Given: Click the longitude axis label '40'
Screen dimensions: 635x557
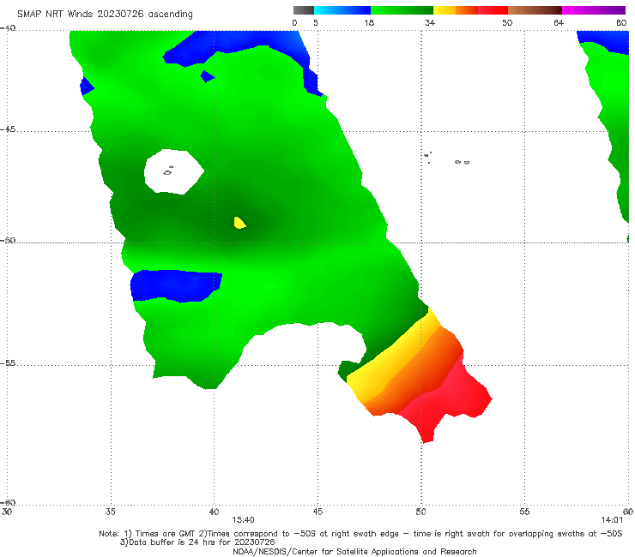Looking at the screenshot, I should pos(214,512).
